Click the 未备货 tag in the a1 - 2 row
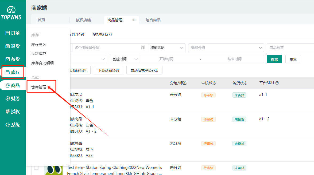Viewport: 314px width, 175px height. 239,120
